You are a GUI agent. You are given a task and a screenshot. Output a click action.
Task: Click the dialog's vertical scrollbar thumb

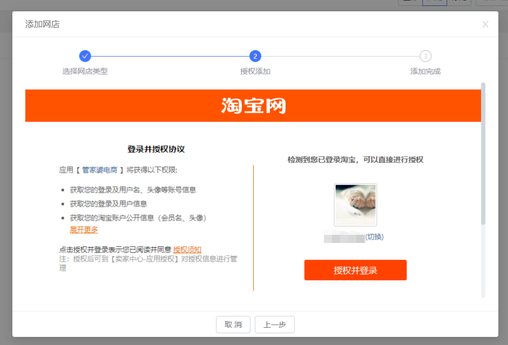pos(483,154)
